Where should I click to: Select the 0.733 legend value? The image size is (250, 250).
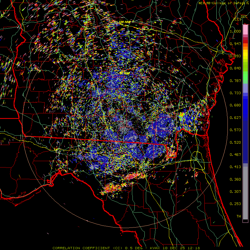point(235,93)
